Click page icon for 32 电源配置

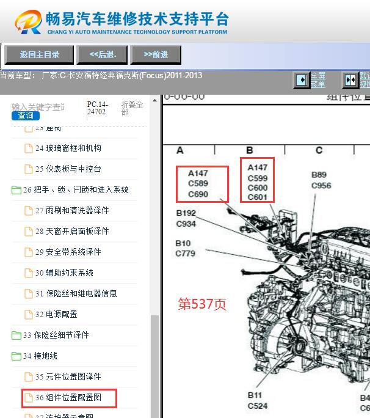click(29, 315)
